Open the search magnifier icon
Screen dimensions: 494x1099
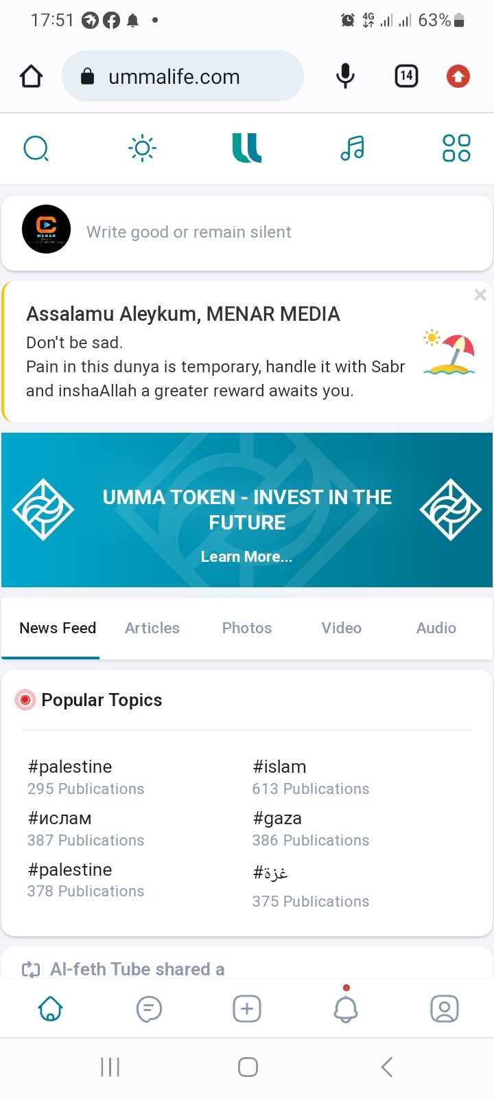(x=36, y=148)
